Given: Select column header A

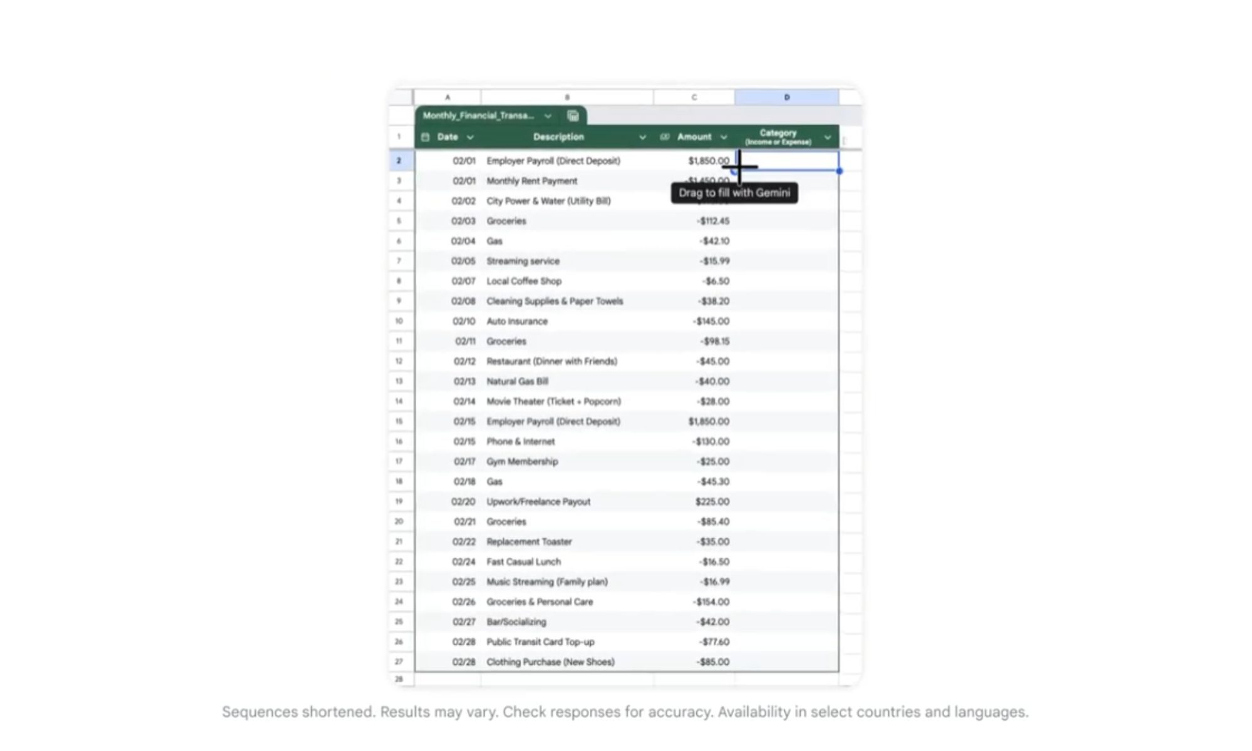Looking at the screenshot, I should [447, 96].
